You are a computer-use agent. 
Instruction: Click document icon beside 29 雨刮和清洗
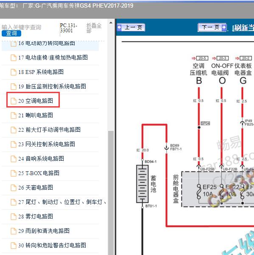(14, 231)
